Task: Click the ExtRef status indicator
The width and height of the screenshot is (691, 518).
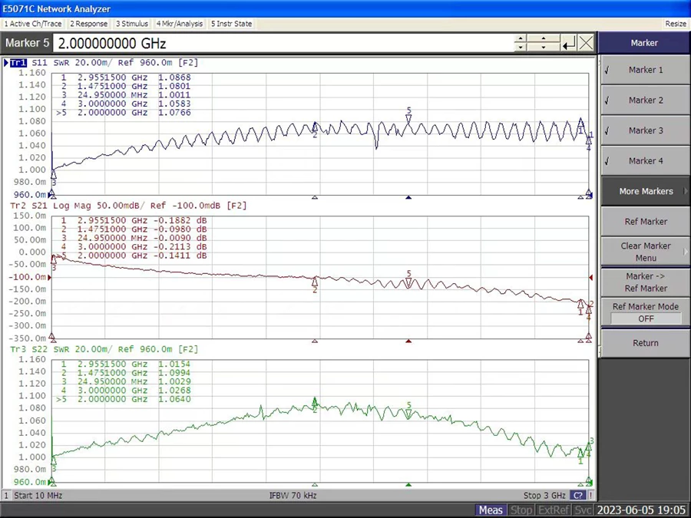Action: [x=553, y=510]
